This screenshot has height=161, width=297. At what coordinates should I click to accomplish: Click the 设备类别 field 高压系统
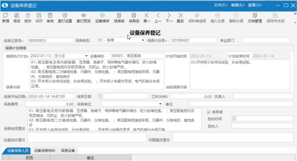[x=137, y=56]
